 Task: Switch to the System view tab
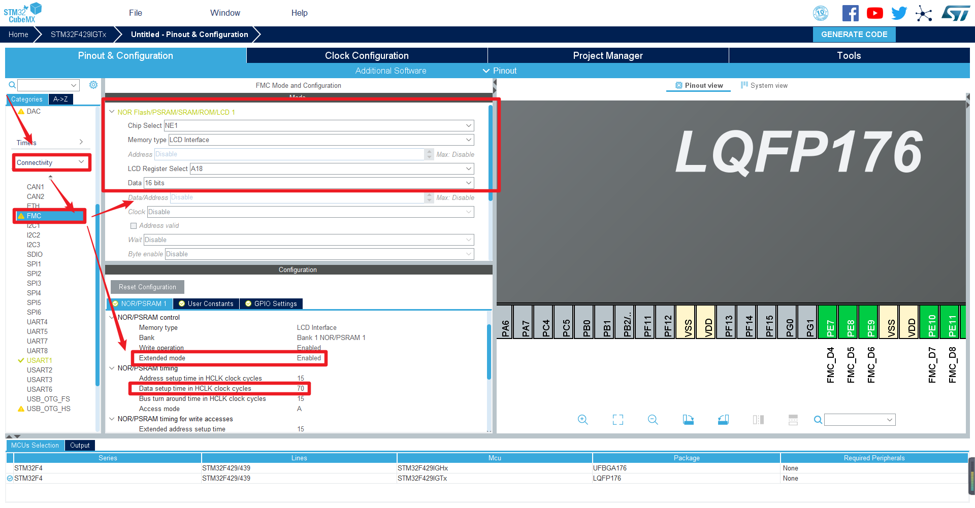pyautogui.click(x=764, y=85)
